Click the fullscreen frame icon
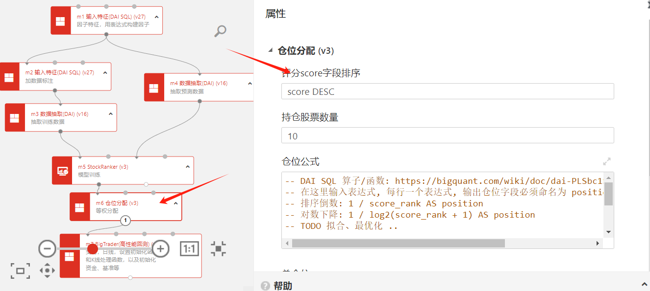 20,270
